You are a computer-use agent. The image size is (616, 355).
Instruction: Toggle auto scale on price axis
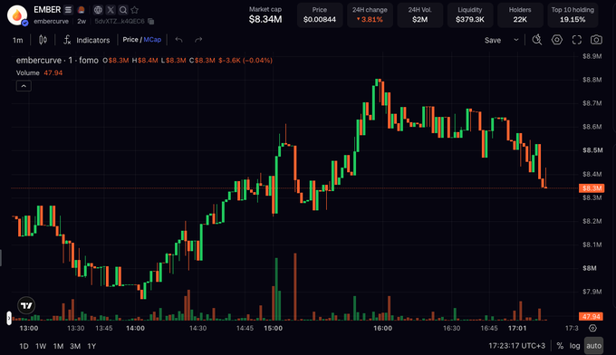(593, 346)
